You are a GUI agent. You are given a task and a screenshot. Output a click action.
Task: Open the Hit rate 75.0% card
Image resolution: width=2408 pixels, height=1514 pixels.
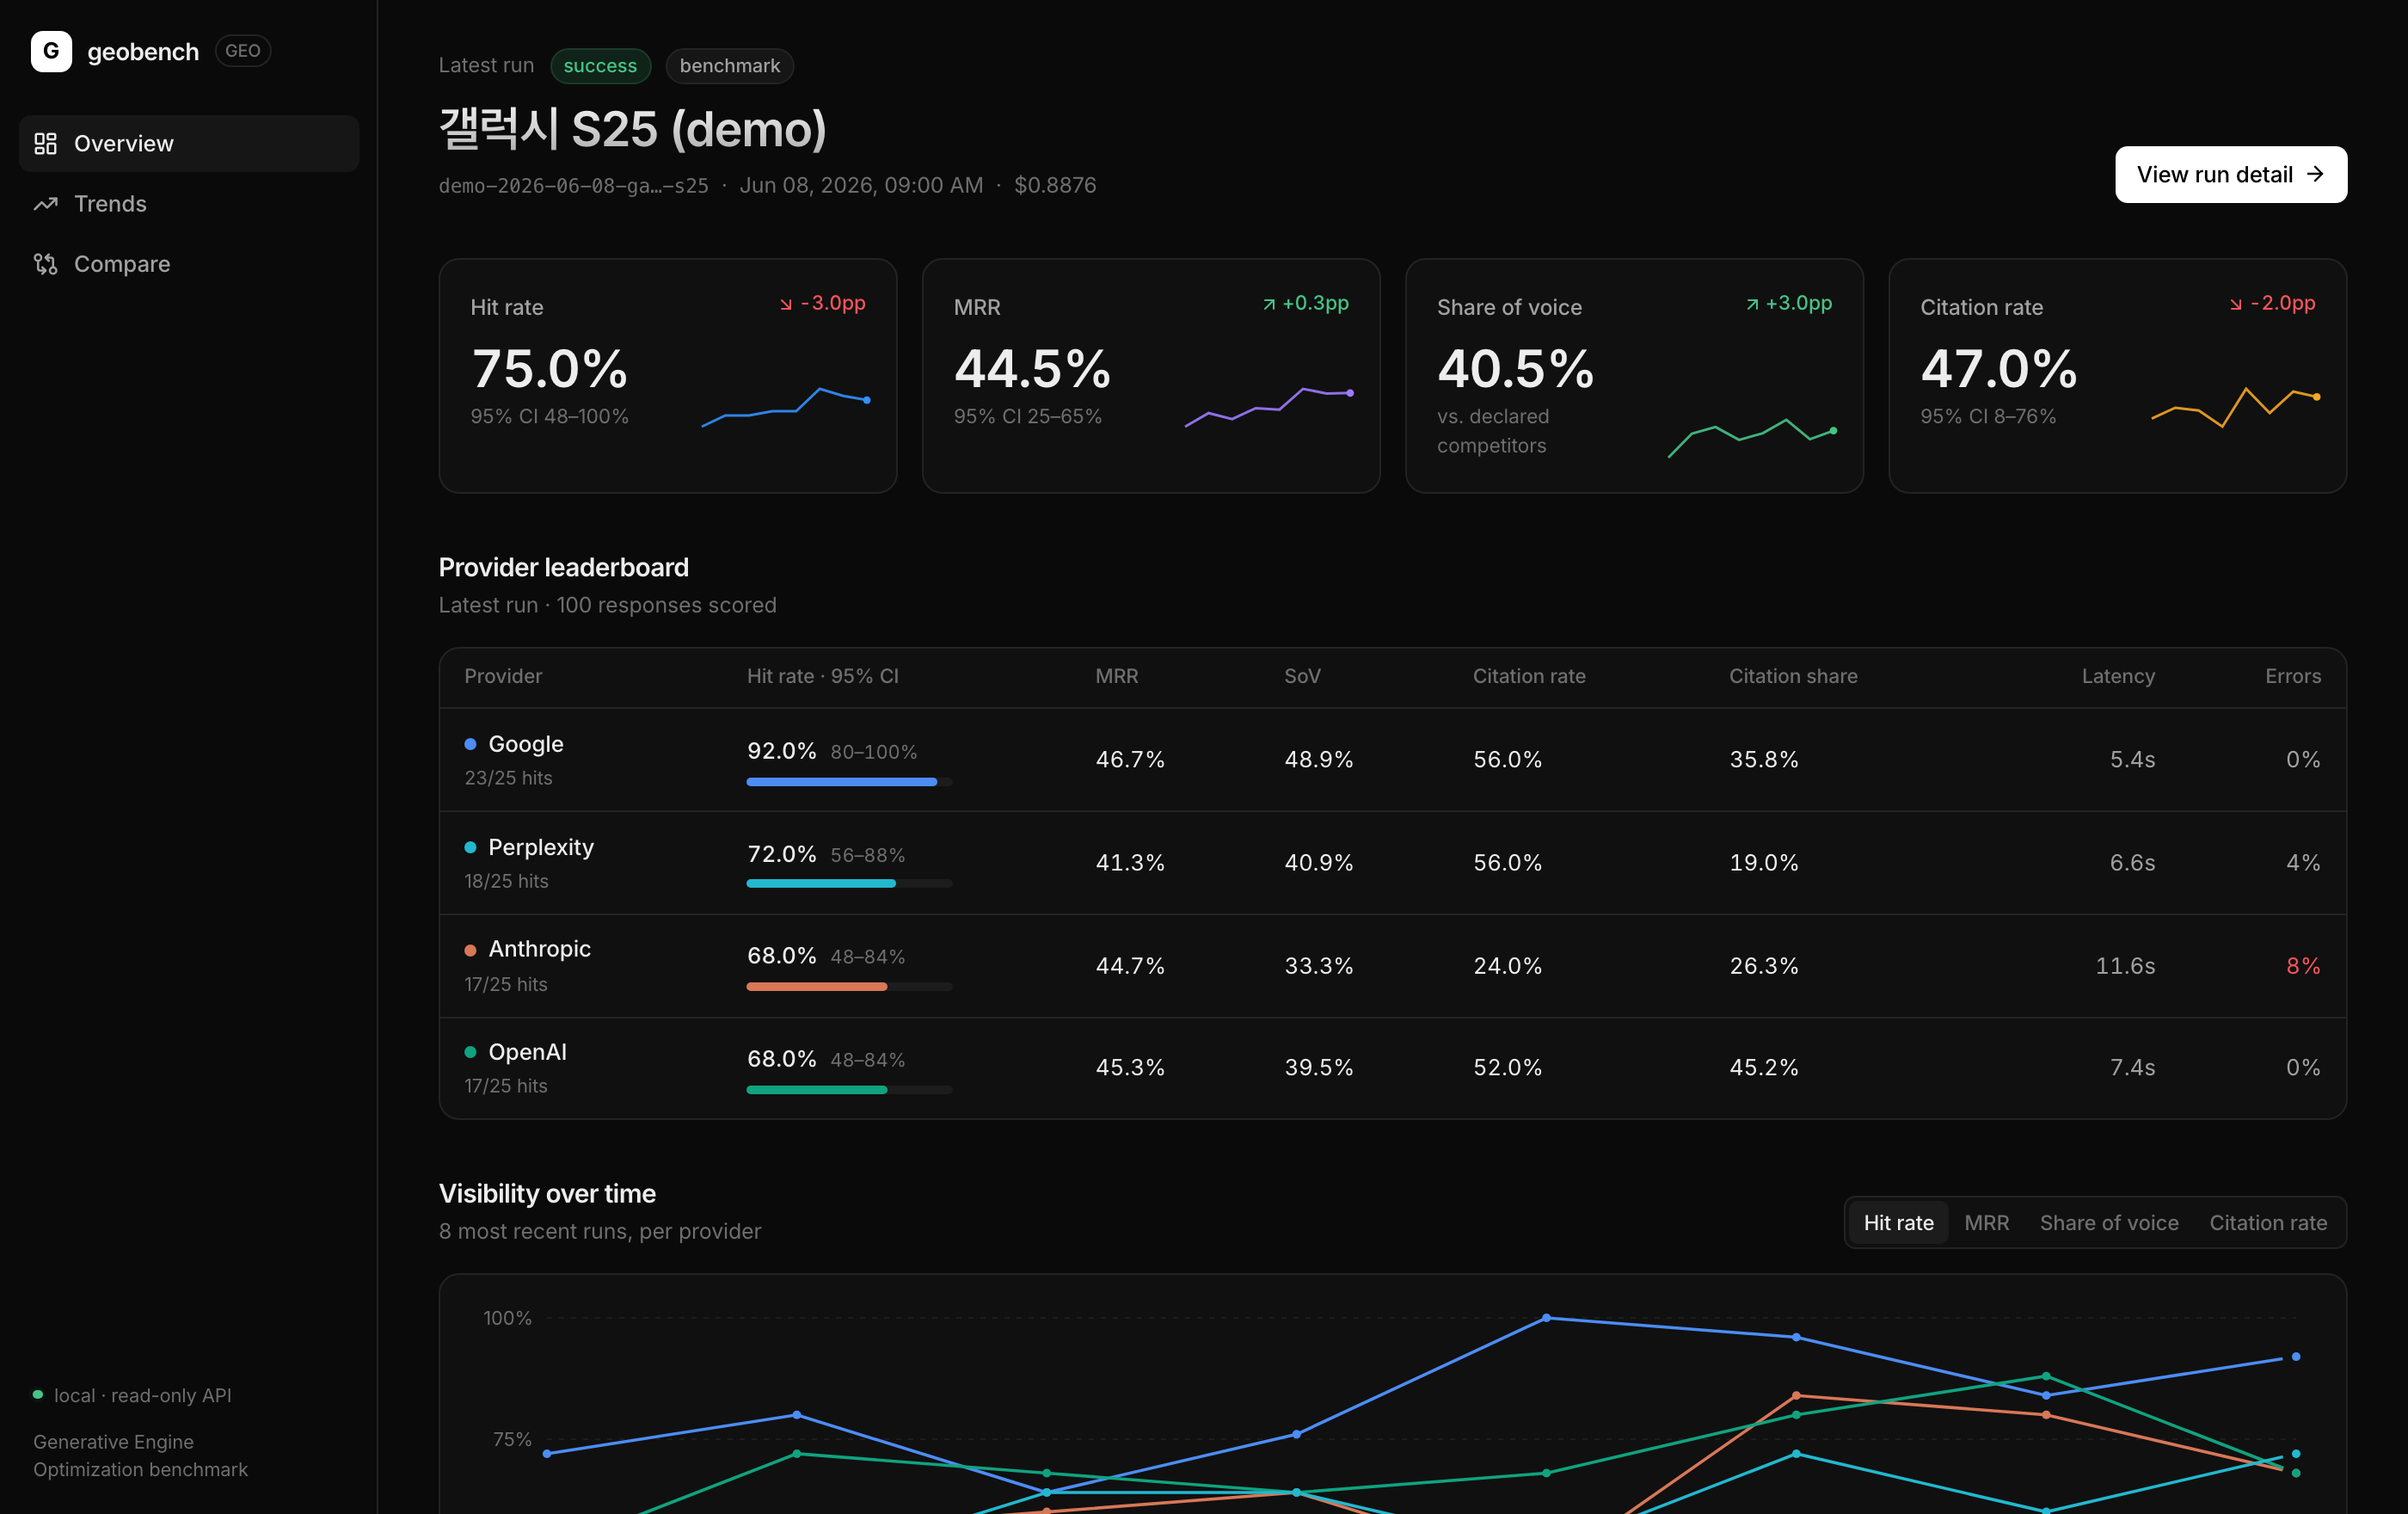[x=668, y=376]
